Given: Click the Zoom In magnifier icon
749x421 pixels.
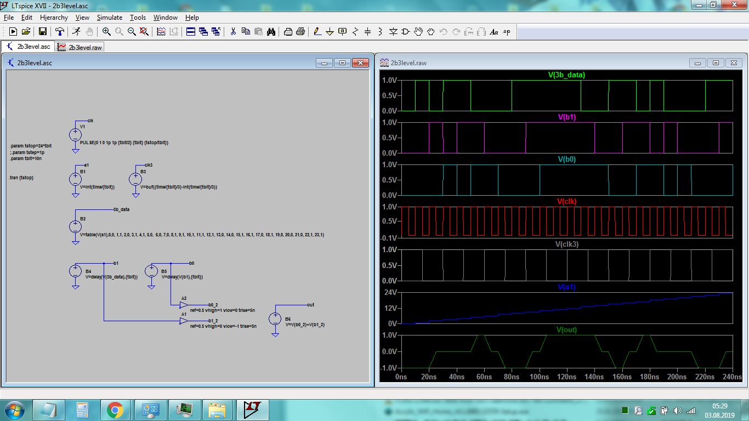Looking at the screenshot, I should tap(106, 32).
